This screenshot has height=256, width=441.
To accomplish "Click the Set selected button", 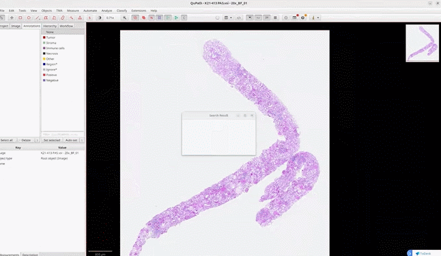I will point(52,140).
